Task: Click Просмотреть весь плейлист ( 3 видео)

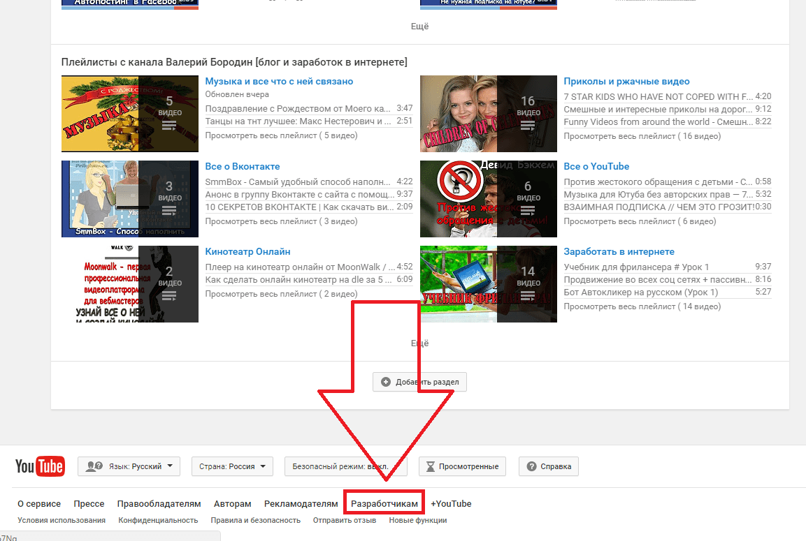Action: point(281,221)
